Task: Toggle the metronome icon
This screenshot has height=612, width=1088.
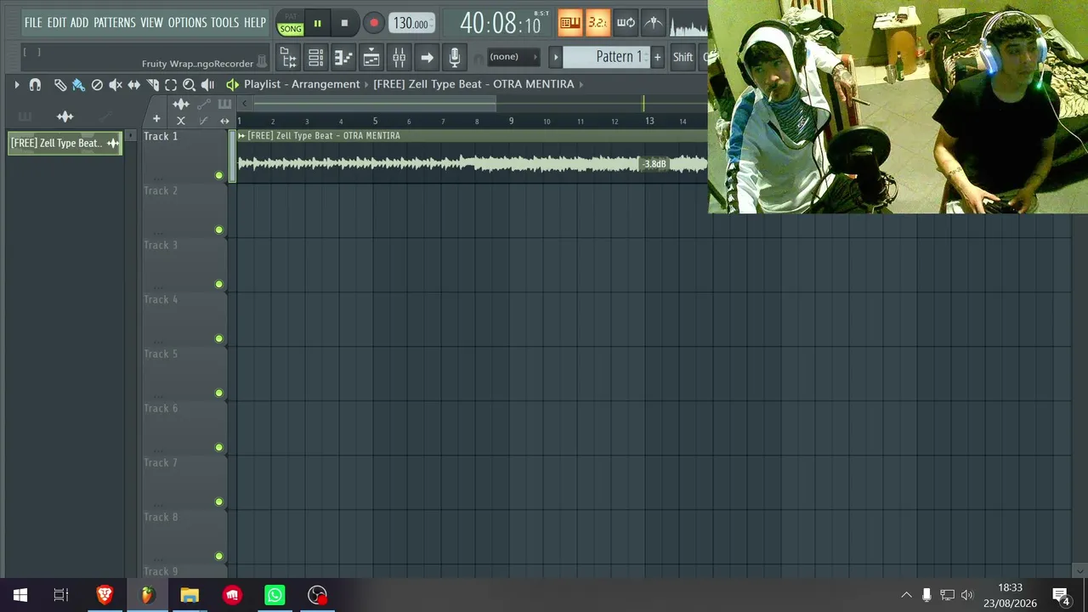Action: click(x=653, y=23)
